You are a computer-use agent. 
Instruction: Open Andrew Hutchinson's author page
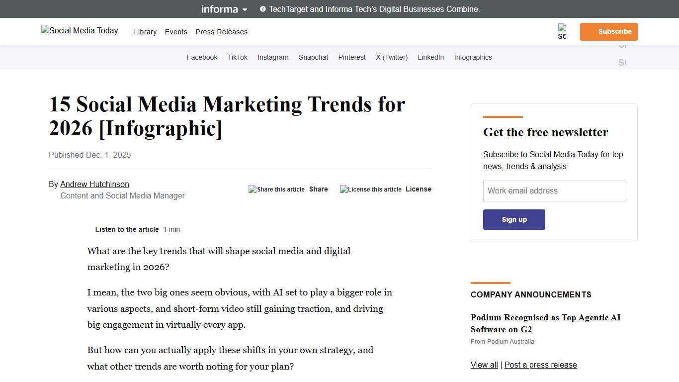(94, 184)
